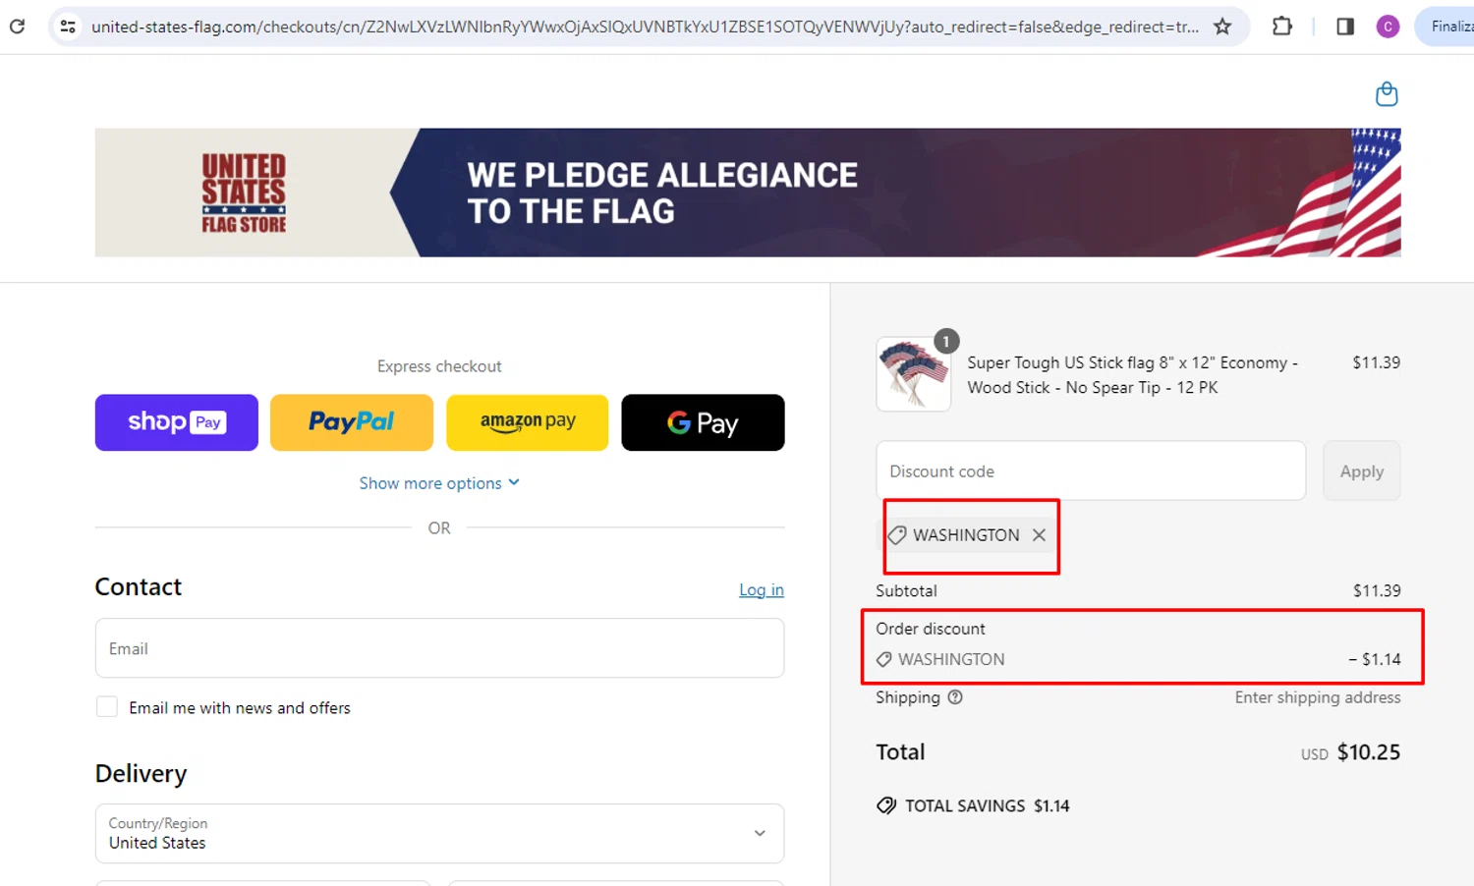The image size is (1474, 886).
Task: Focus the Discount code field
Action: point(1091,471)
